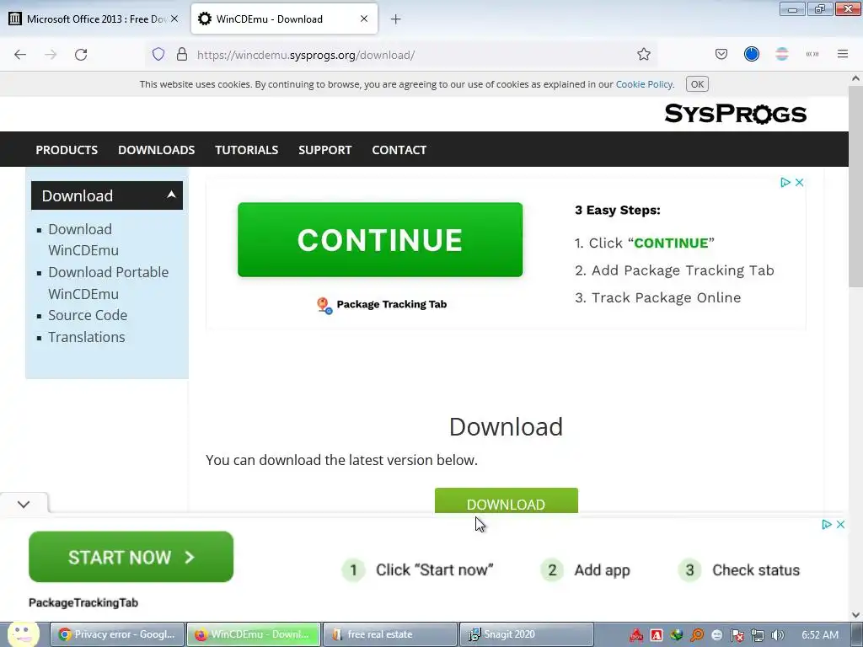863x647 pixels.
Task: Close the top ad banner
Action: click(x=800, y=182)
